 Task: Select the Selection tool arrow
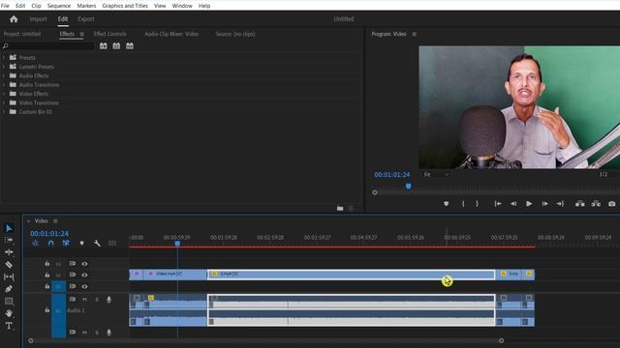(9, 228)
